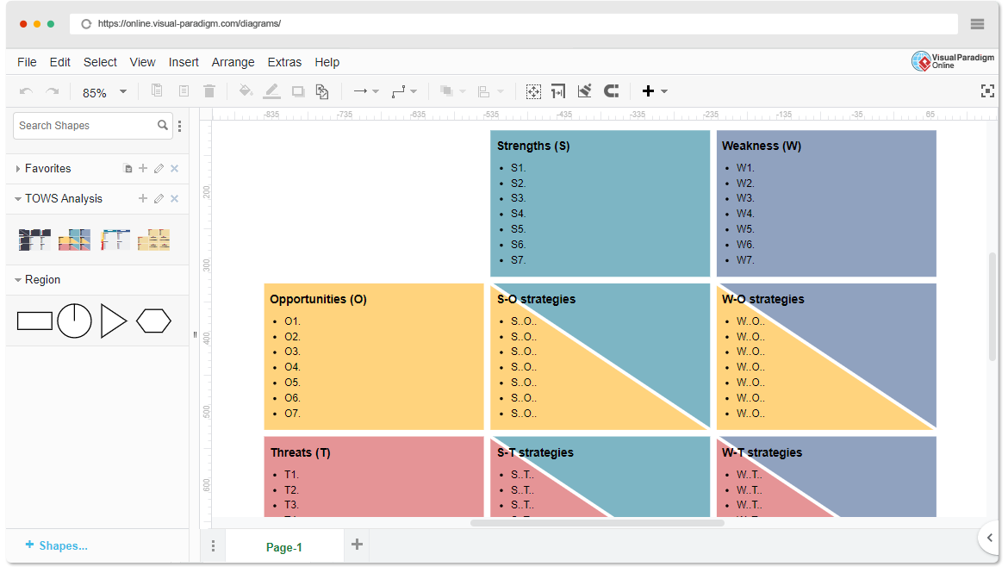Screen dimensions: 1008x573
Task: Open the Insert plus dropdown arrow
Action: click(664, 91)
